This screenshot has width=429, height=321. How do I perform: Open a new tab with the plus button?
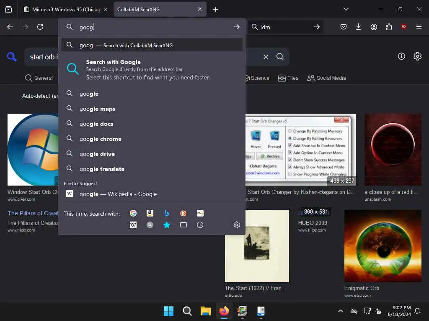(216, 10)
